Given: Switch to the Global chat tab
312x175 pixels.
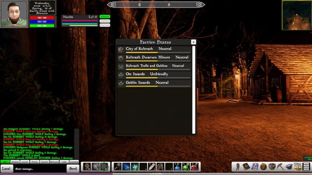Looking at the screenshot, I should [15, 162].
